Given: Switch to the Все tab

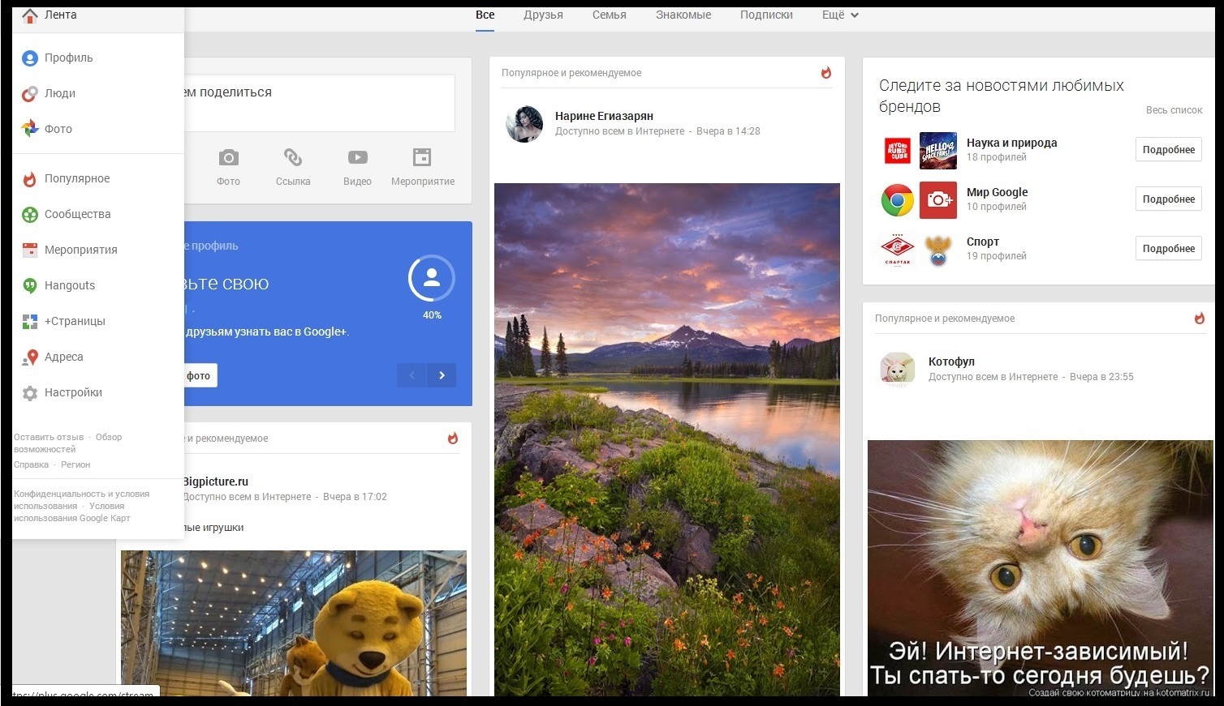Looking at the screenshot, I should (485, 15).
